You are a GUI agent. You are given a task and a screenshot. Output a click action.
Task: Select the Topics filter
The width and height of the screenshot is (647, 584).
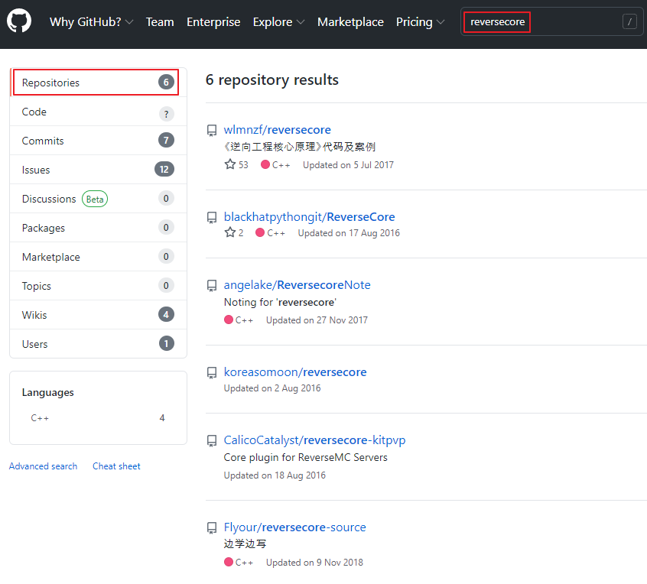coord(98,286)
